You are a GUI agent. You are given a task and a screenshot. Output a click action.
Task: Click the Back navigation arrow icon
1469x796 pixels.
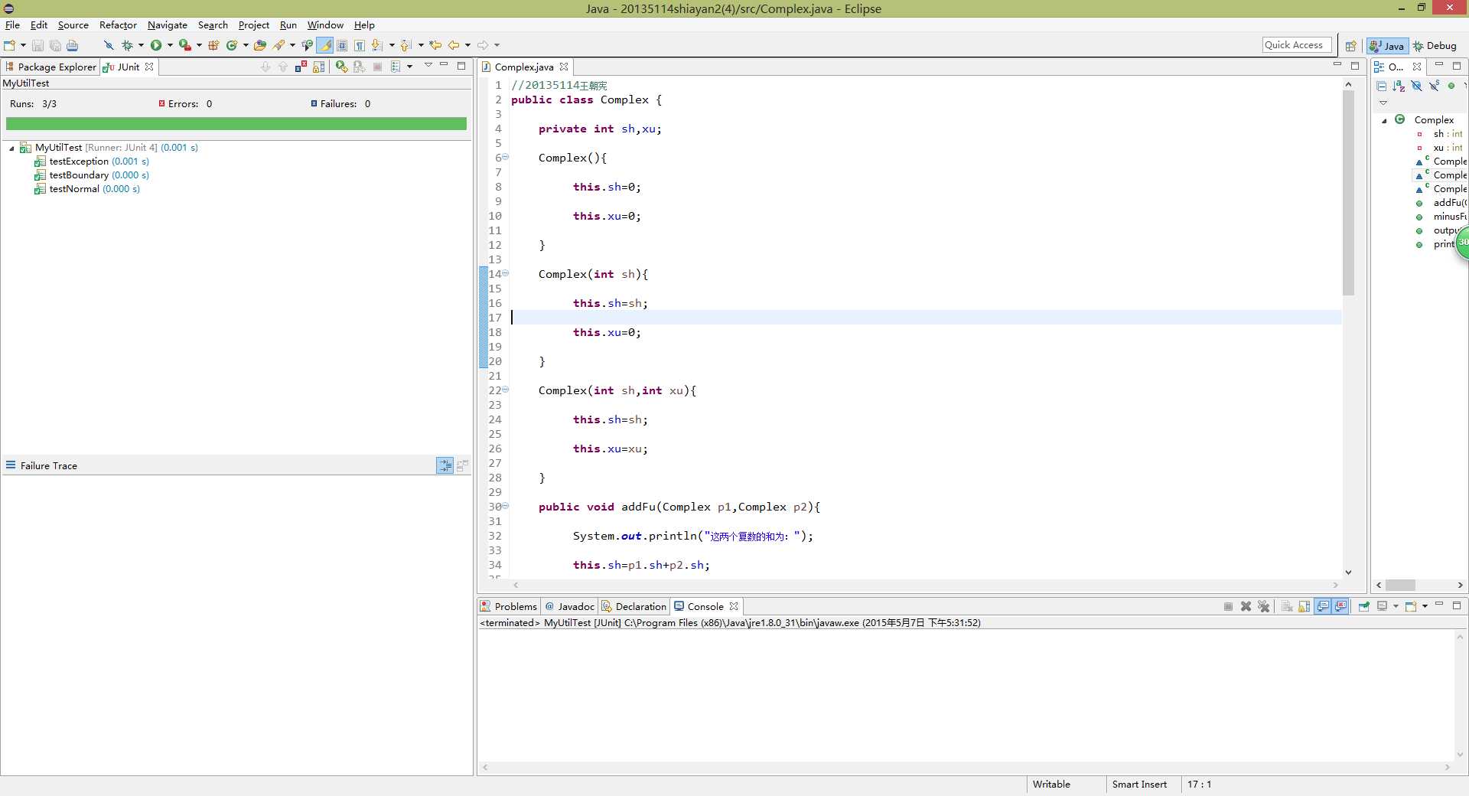pos(454,45)
